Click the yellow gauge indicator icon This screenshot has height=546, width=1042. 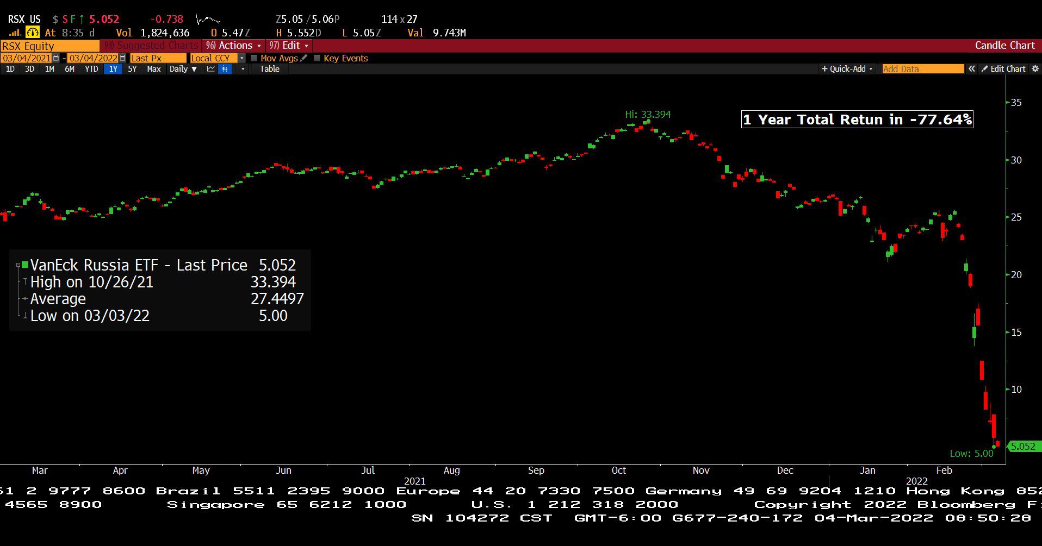[x=33, y=33]
